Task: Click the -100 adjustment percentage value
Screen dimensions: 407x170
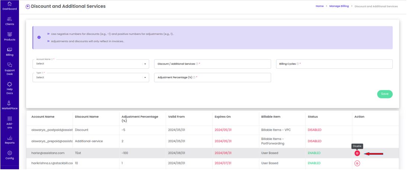Action: [x=124, y=153]
